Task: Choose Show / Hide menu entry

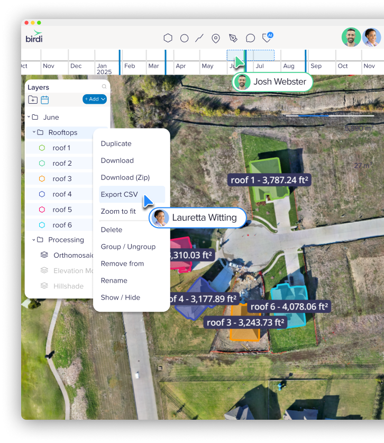Action: (121, 297)
